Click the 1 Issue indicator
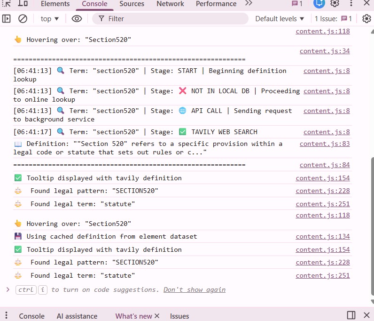This screenshot has height=321, width=374. (x=333, y=19)
